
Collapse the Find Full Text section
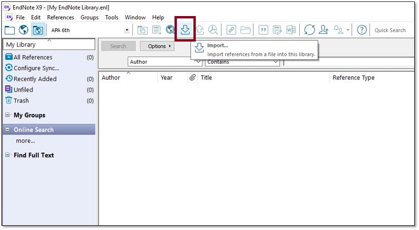[x=8, y=155]
